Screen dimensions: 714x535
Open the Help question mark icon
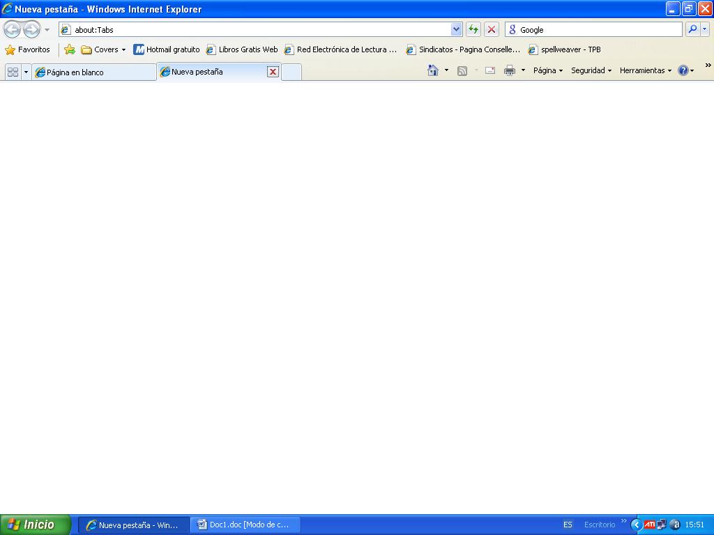point(683,70)
